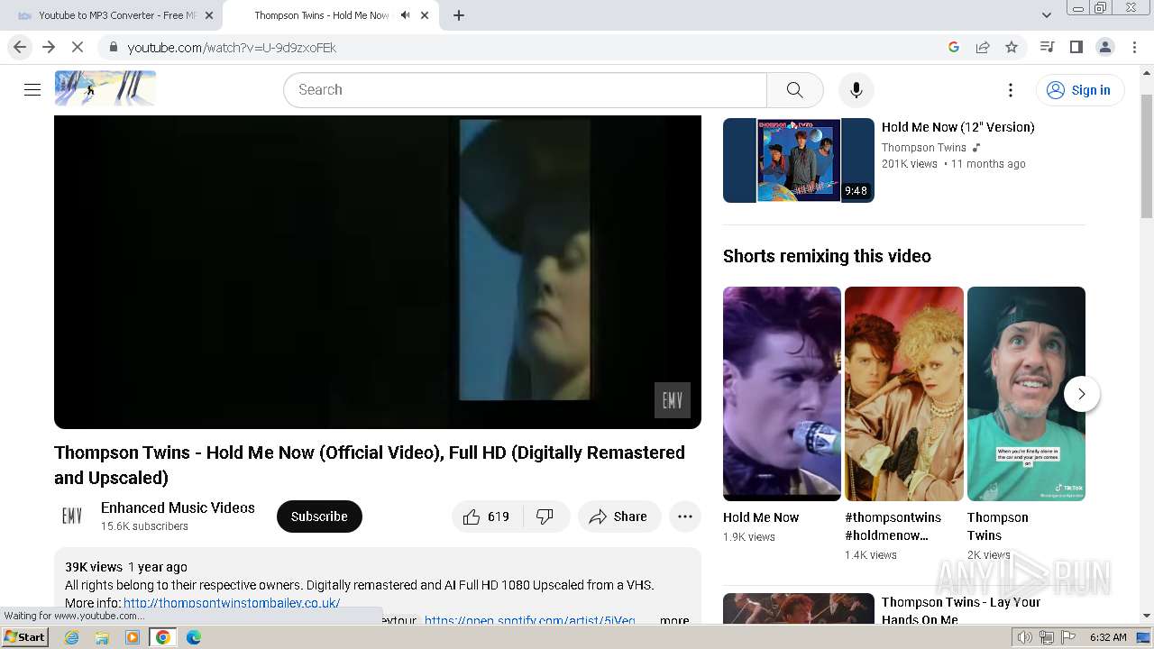Open Thompson Twins channel under 12" Version

pyautogui.click(x=924, y=147)
